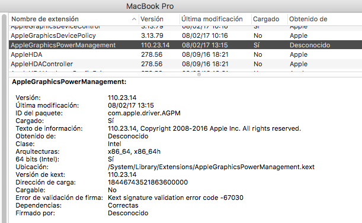
Task: Click Obtenido de value Desconocido in details
Action: [128, 136]
